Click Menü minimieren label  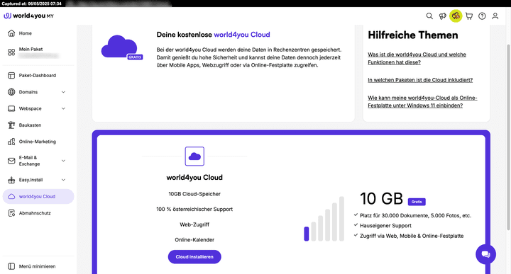[x=37, y=266]
